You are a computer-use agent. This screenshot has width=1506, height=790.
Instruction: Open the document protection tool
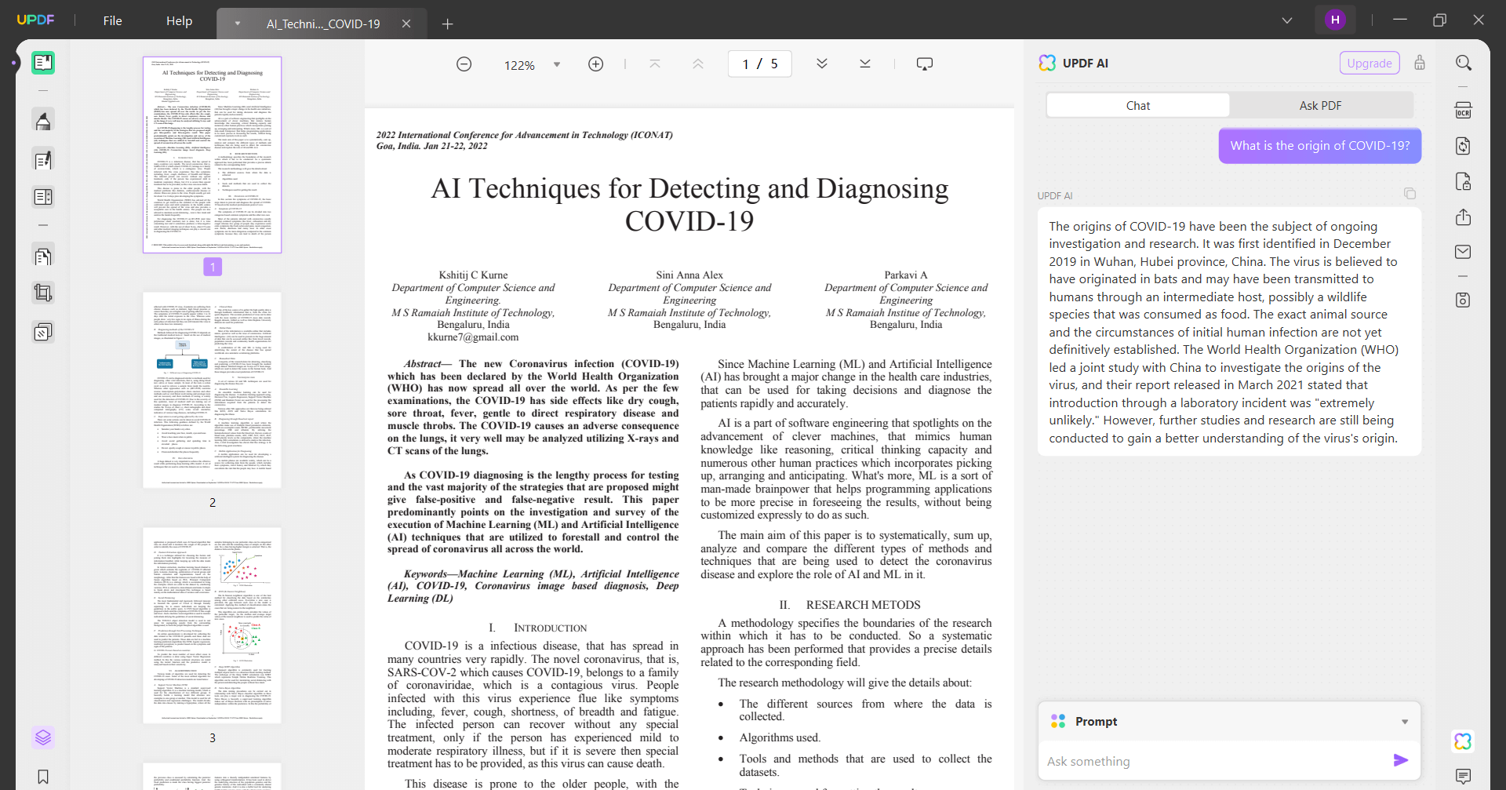[1464, 181]
